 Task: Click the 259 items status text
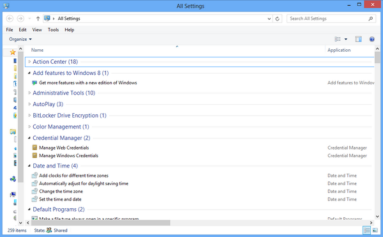pyautogui.click(x=17, y=230)
